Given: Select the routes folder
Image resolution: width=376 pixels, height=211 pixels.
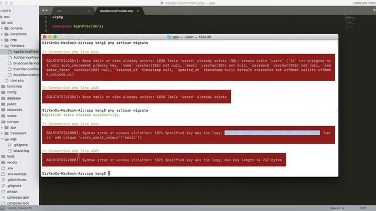Looking at the screenshot, I should click(x=12, y=116).
